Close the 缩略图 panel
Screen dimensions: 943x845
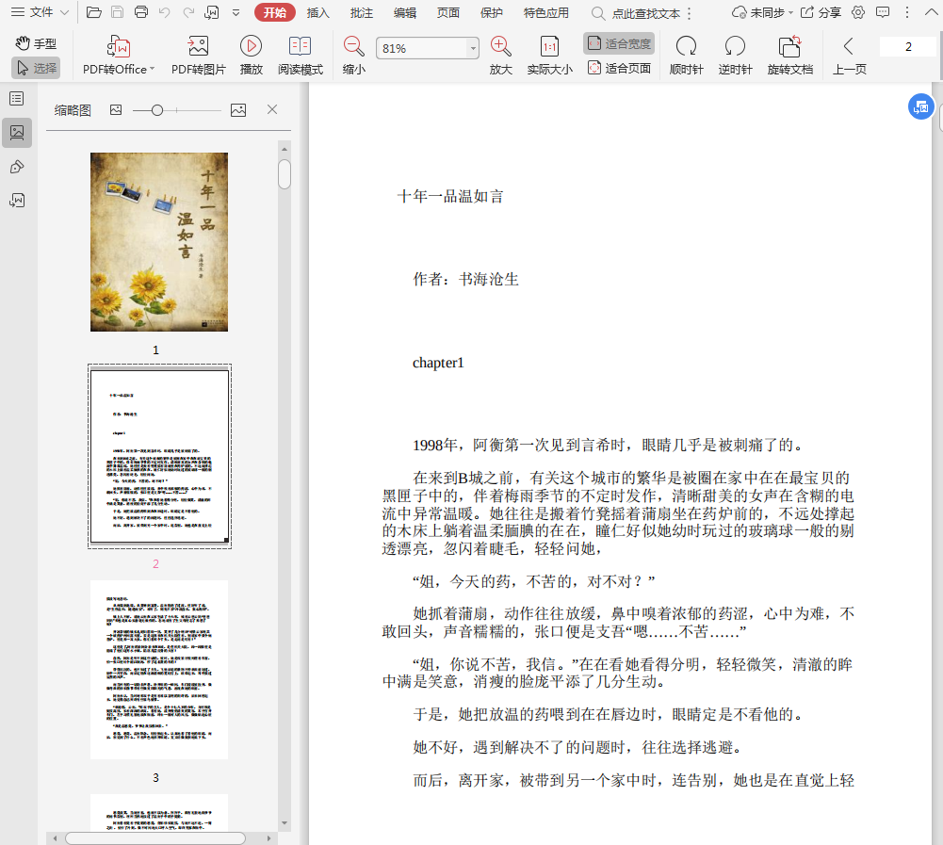(272, 109)
